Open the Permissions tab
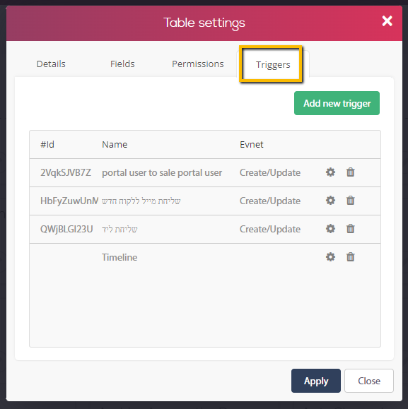The image size is (408, 409). click(x=198, y=64)
